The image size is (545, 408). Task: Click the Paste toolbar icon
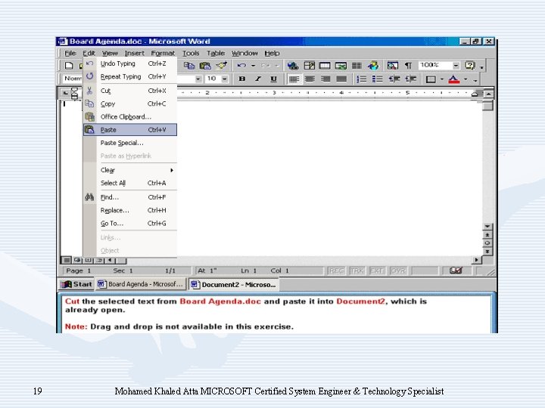click(205, 66)
